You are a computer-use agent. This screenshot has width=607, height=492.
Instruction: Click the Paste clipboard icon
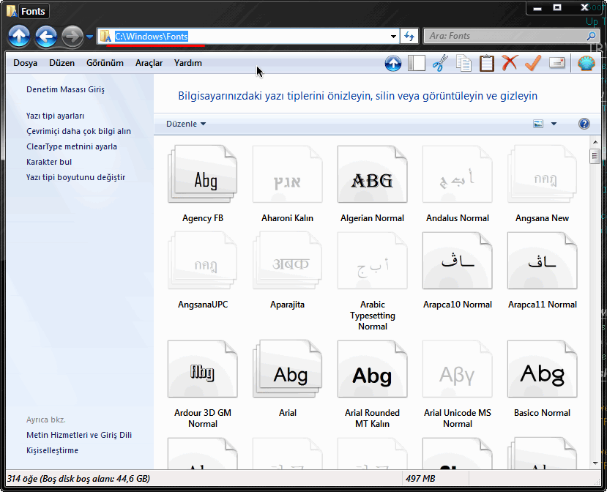487,63
